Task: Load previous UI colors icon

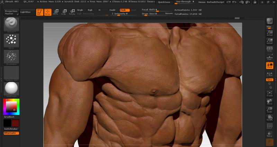Action: [242, 2]
